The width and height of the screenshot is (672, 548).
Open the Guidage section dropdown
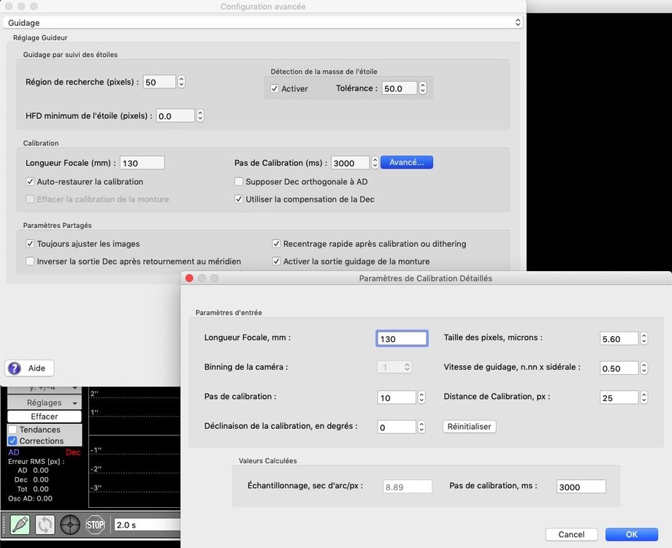(x=263, y=23)
